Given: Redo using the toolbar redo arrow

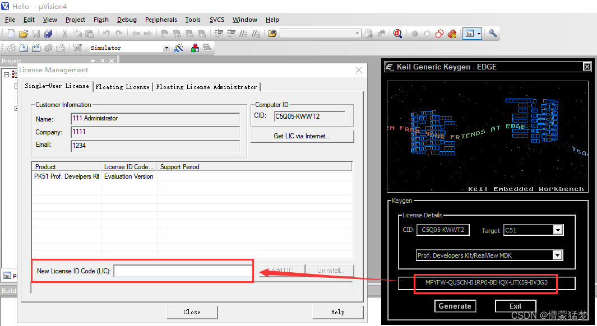Looking at the screenshot, I should [x=119, y=34].
